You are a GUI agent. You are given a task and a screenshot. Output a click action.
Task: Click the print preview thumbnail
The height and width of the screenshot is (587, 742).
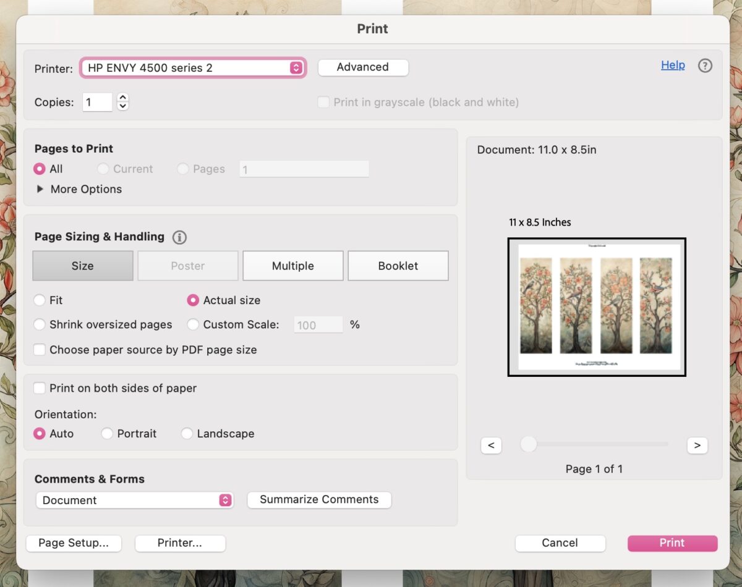pos(597,307)
